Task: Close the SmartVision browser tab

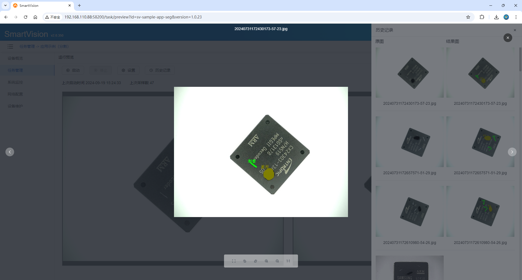Action: 70,5
